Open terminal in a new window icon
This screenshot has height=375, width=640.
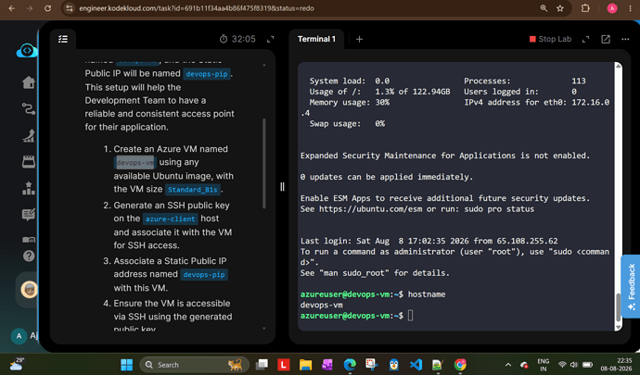[x=606, y=39]
